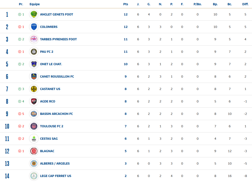This screenshot has width=252, height=182.
Task: Click the Diff. column header
Action: pos(245,4)
